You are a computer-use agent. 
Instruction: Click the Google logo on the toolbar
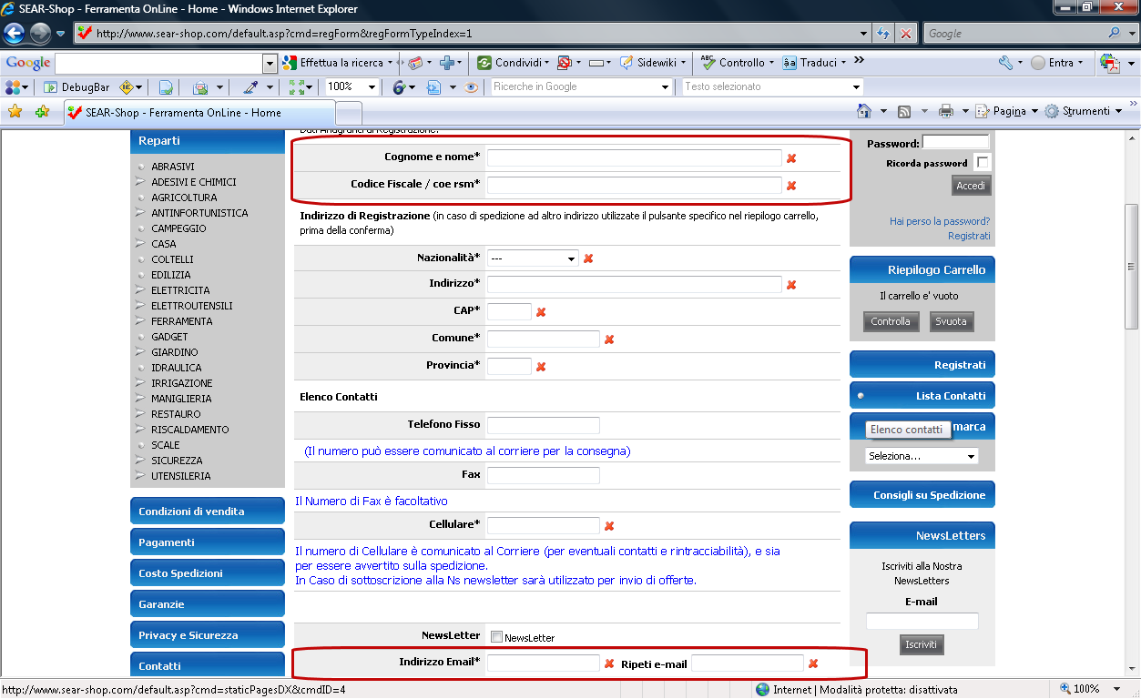(x=28, y=63)
